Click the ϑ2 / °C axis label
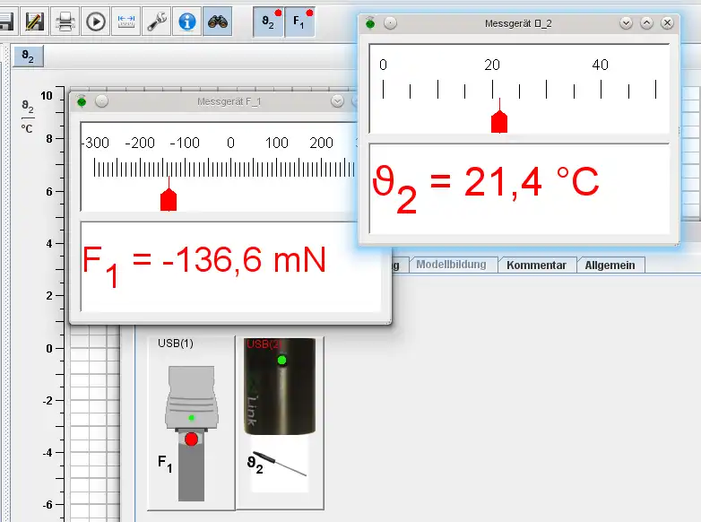The height and width of the screenshot is (522, 701). [x=27, y=117]
